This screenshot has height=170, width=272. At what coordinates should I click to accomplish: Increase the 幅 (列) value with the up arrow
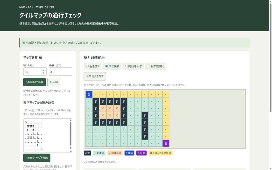click(43, 70)
